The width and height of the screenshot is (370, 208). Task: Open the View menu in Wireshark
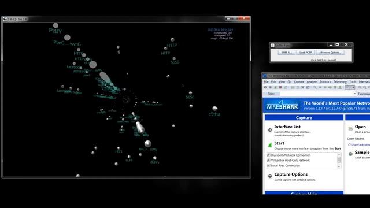(x=282, y=82)
